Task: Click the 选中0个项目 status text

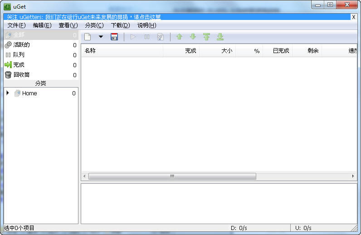Action: pyautogui.click(x=19, y=228)
